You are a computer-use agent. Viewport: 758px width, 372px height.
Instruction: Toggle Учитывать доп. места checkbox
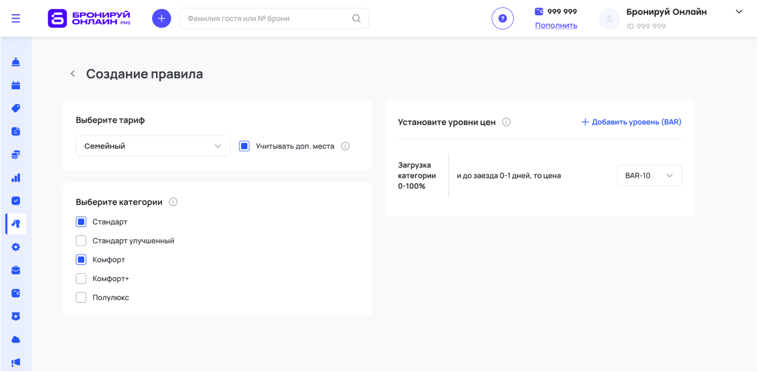pos(244,146)
